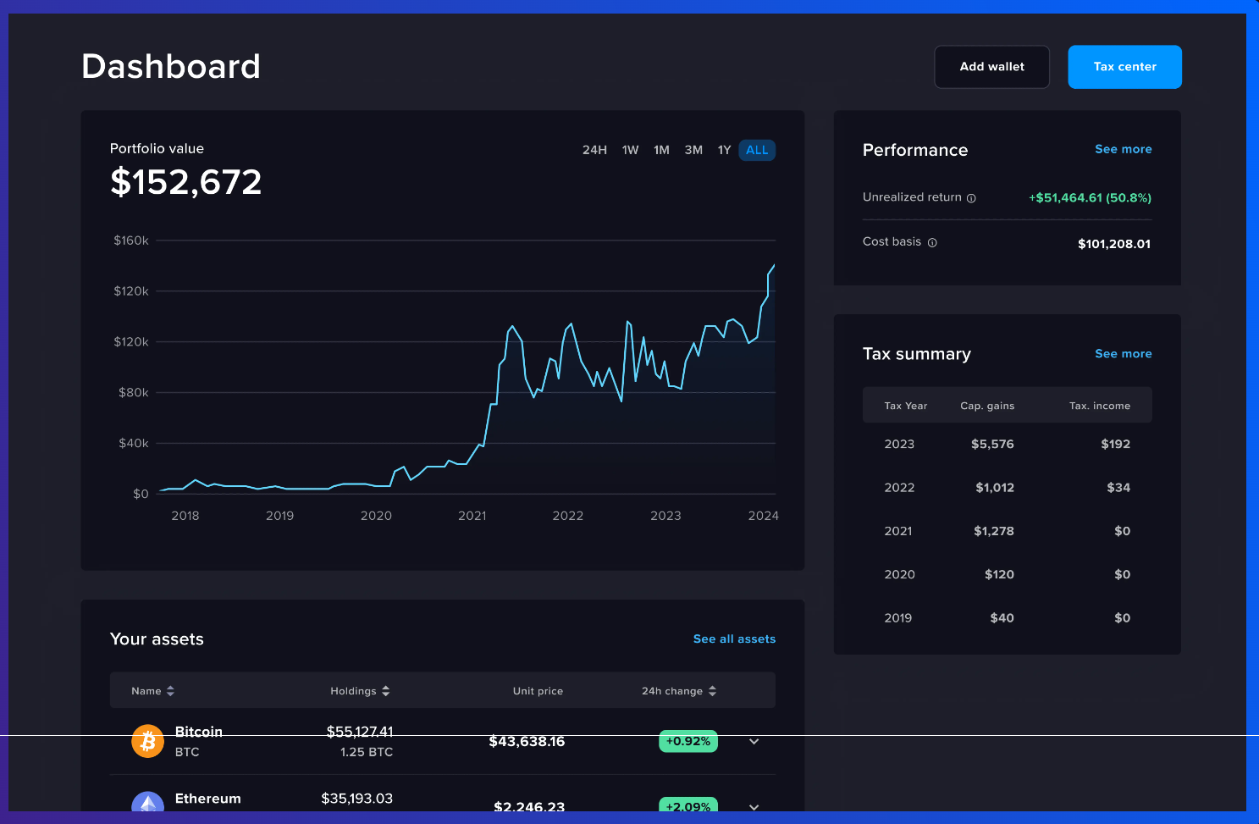Select the 2023 tax year row

[1008, 444]
